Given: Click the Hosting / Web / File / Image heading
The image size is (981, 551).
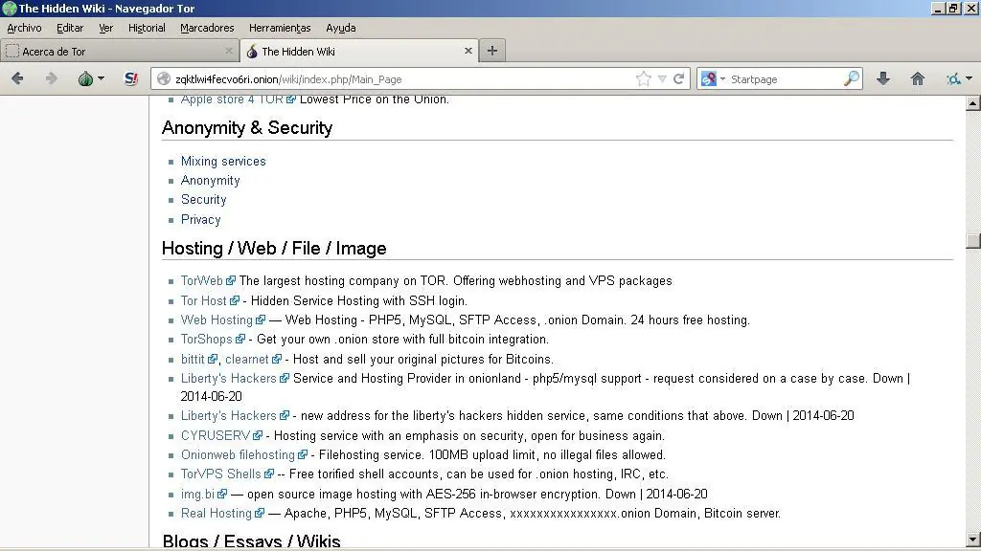Looking at the screenshot, I should 274,249.
